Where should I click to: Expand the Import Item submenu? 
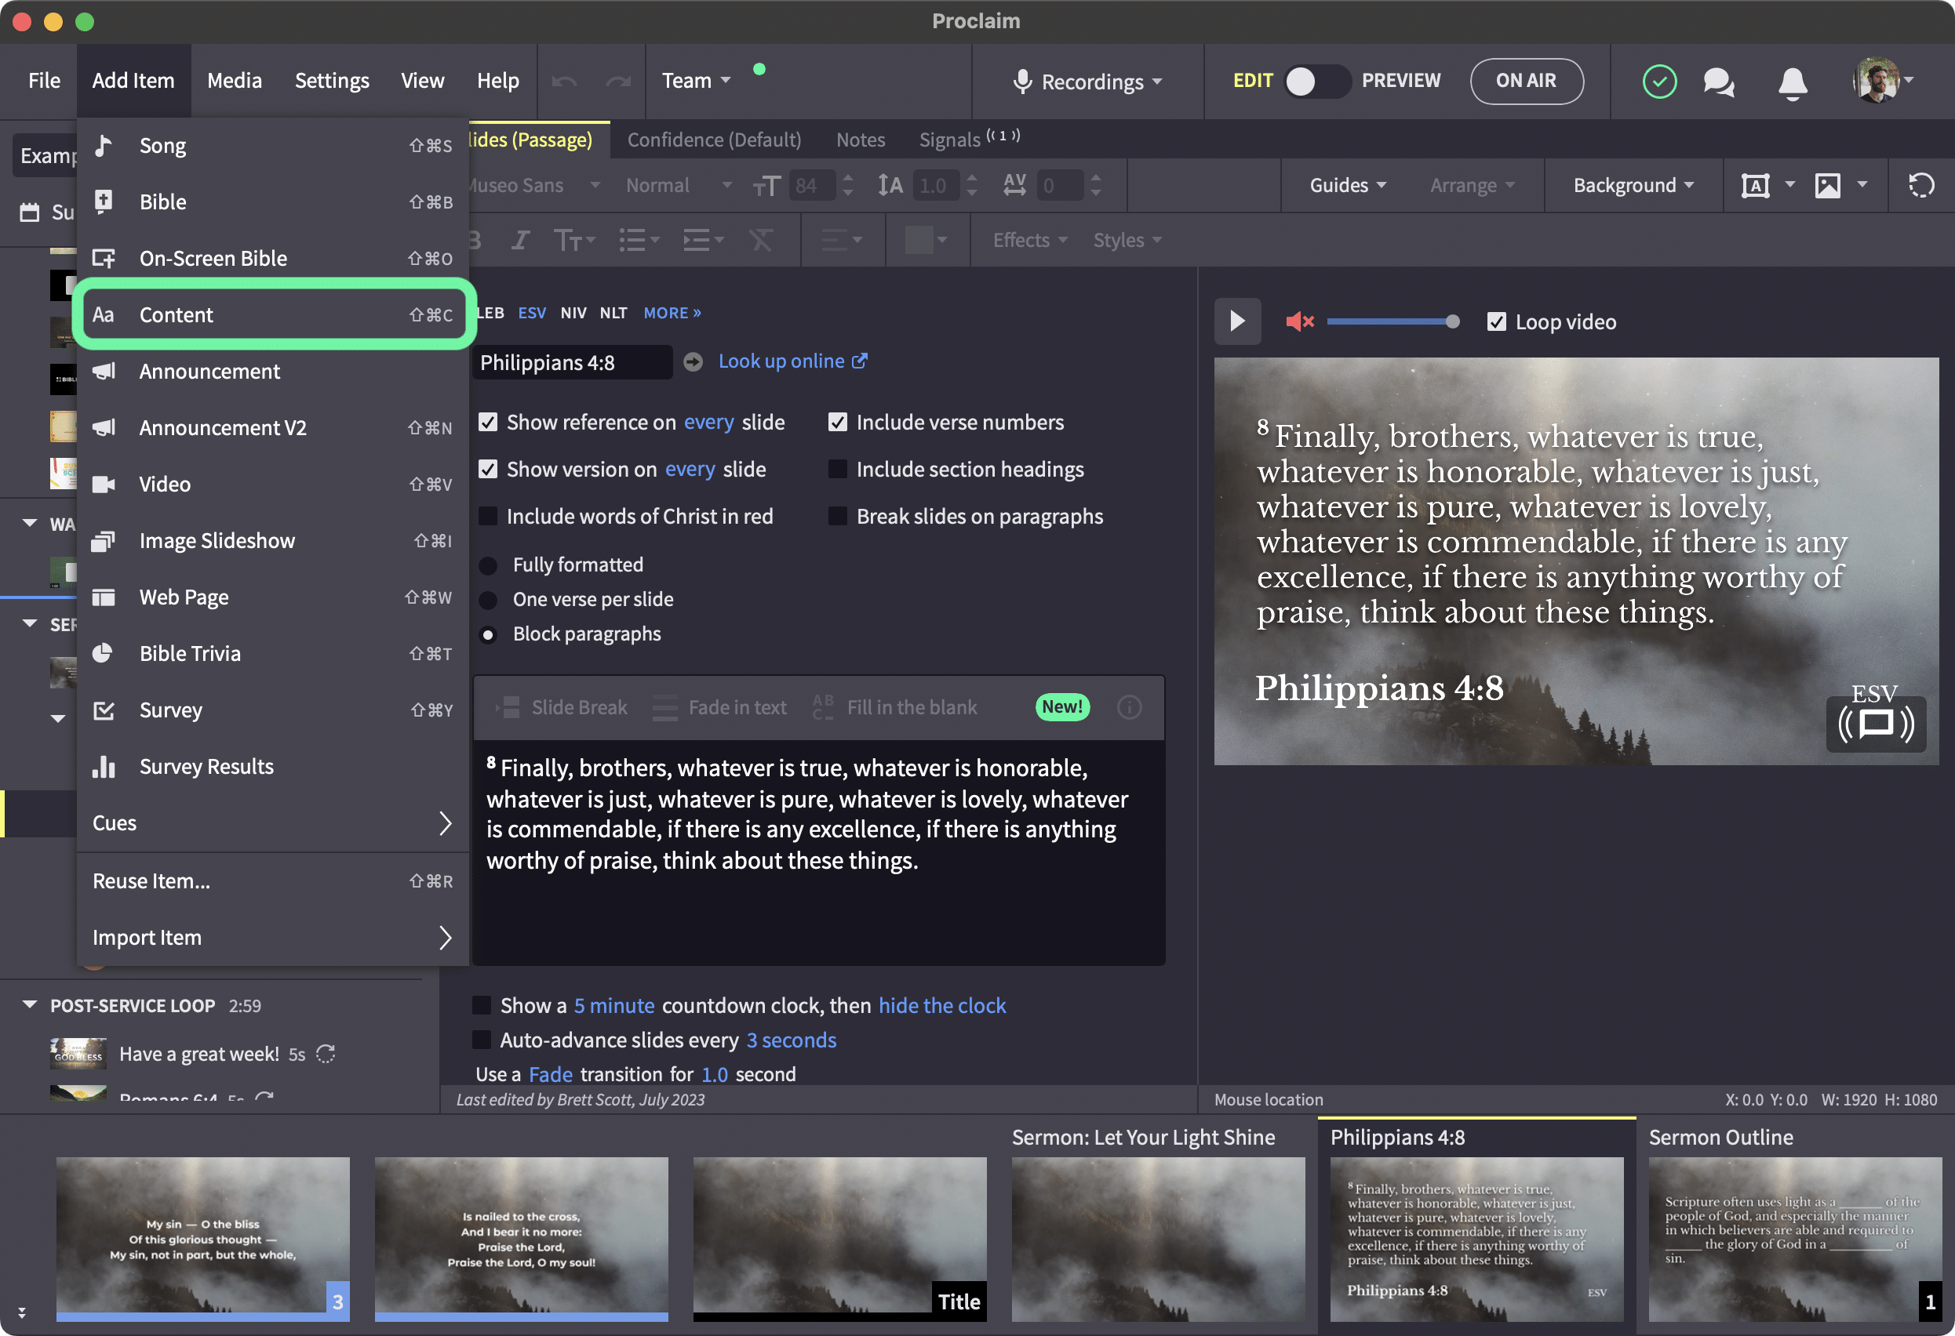coord(272,938)
